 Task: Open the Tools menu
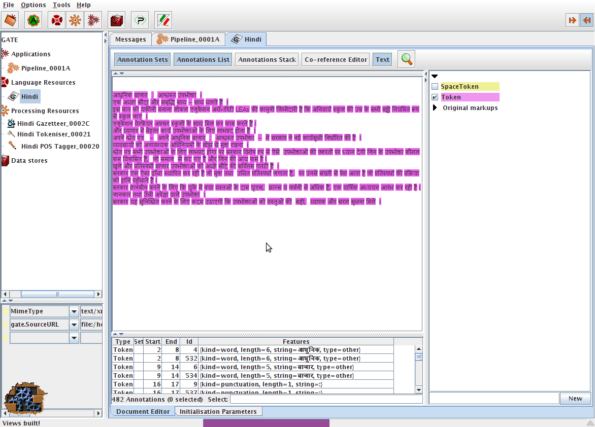[x=61, y=5]
